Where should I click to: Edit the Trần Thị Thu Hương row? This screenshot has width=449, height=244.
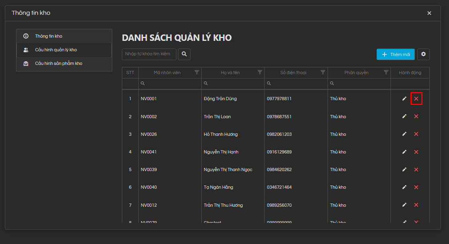(x=405, y=205)
